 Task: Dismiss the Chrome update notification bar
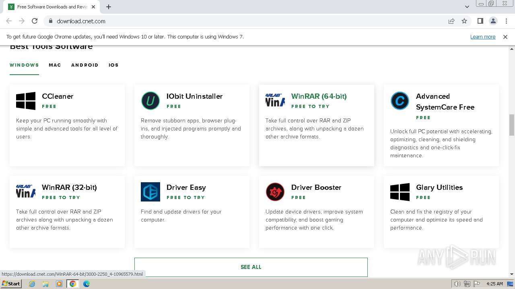505,37
